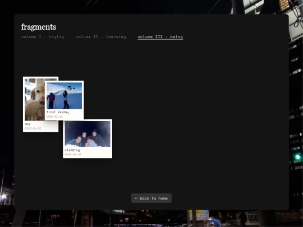The height and width of the screenshot is (227, 303).
Task: Switch to the volume I - trying tab
Action: [43, 36]
